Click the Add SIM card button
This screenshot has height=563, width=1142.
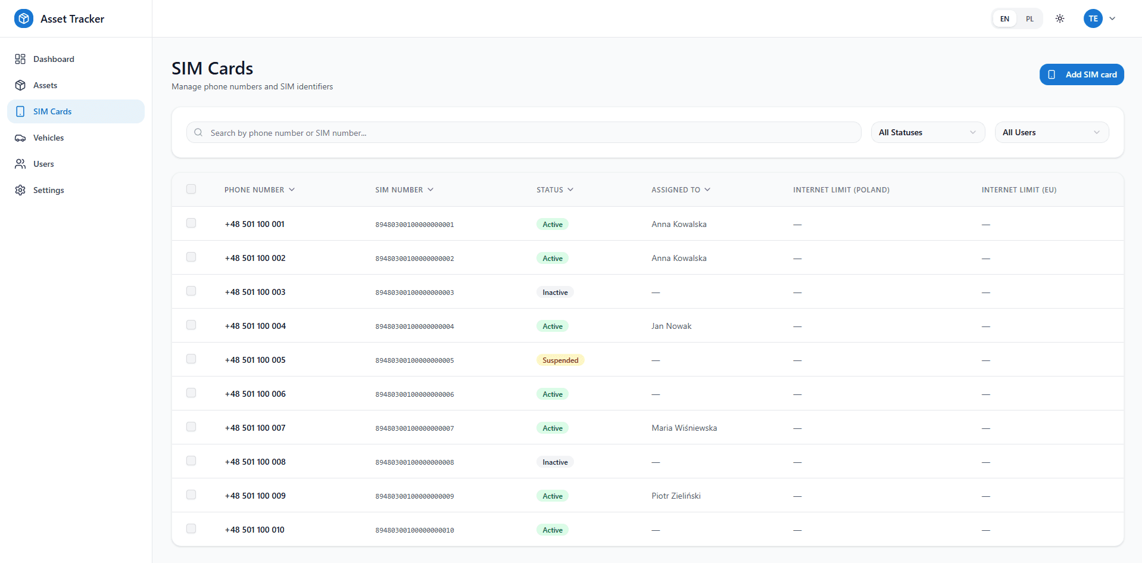[1081, 74]
